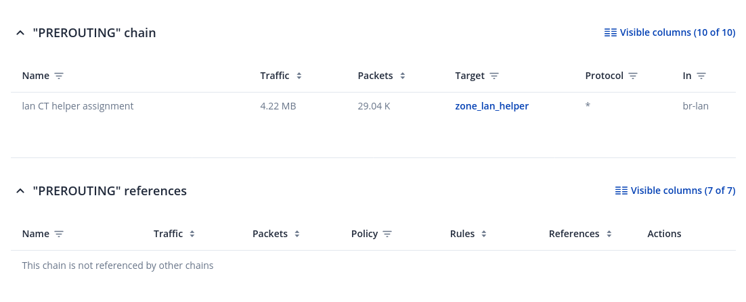Filter chain table by In interface icon
746x302 pixels.
coord(701,76)
